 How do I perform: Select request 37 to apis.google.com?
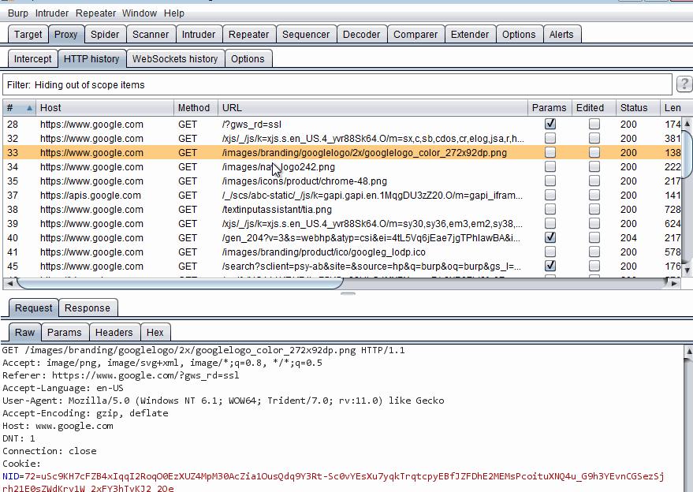click(91, 196)
